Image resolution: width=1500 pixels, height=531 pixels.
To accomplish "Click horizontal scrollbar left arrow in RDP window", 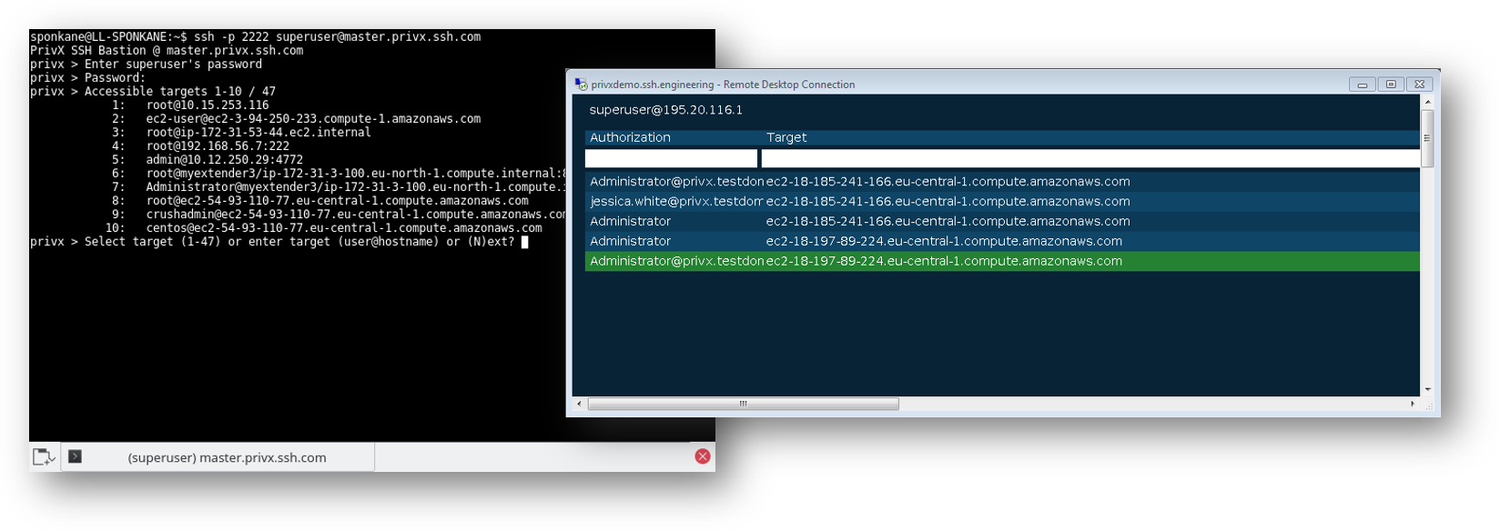I will 579,404.
